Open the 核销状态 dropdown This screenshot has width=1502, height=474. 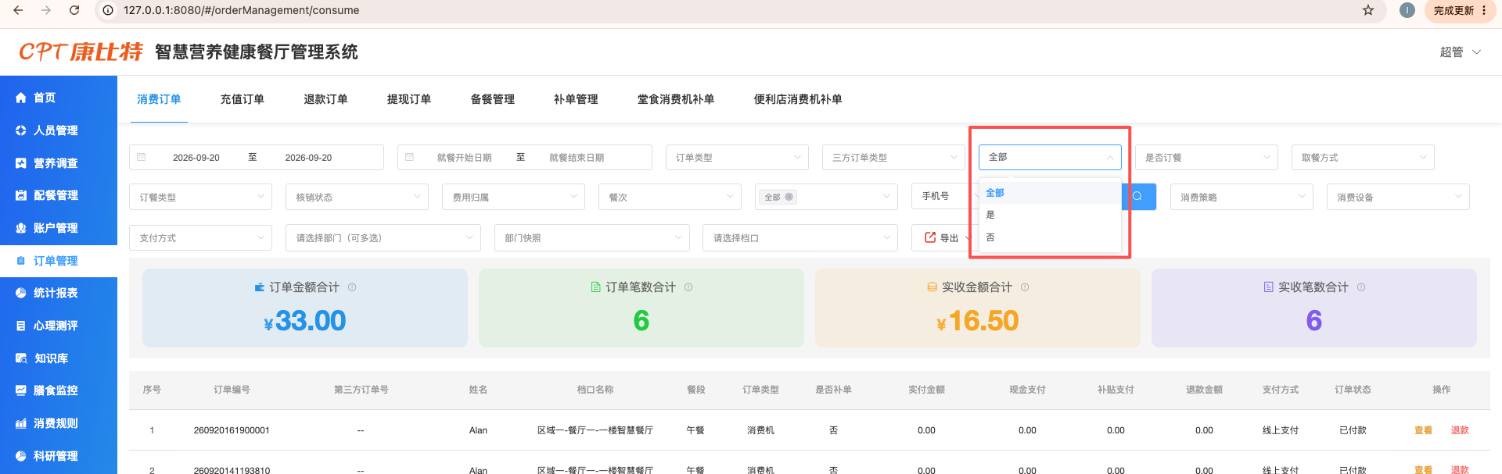[357, 197]
